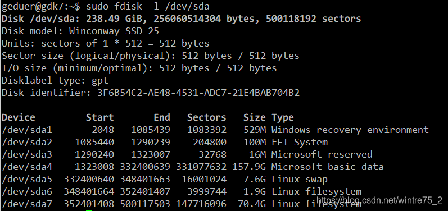Click the sudo fdisk -l command text
The width and height of the screenshot is (448, 211).
tap(148, 6)
